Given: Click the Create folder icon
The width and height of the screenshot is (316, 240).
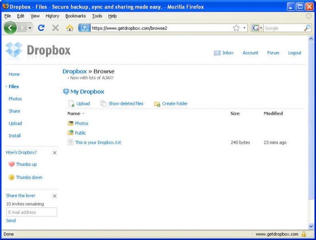Looking at the screenshot, I should [157, 104].
